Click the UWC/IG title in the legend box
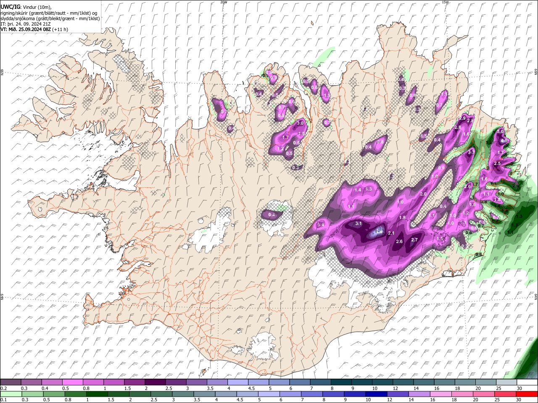 [x=10, y=7]
